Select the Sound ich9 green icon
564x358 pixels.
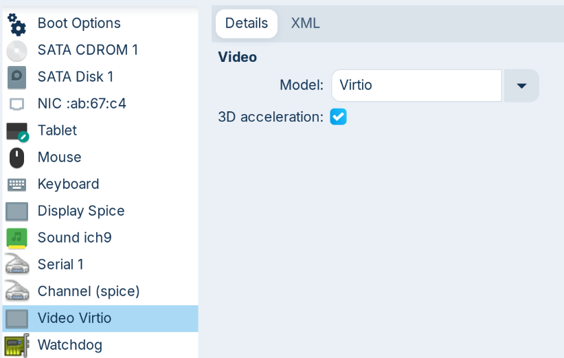17,238
